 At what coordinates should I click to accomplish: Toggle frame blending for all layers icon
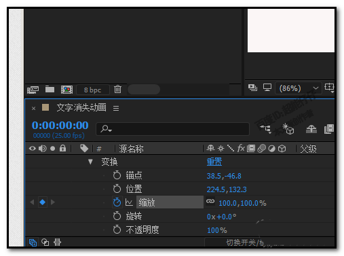[x=329, y=129]
